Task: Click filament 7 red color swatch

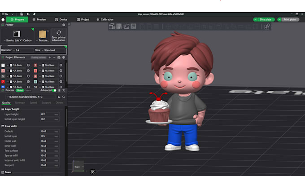Action: tap(3, 82)
